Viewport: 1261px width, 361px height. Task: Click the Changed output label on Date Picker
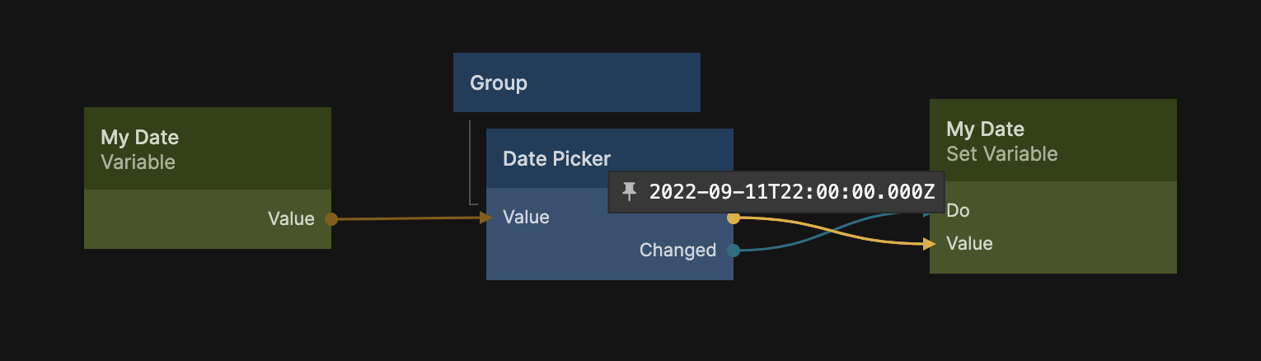(677, 250)
